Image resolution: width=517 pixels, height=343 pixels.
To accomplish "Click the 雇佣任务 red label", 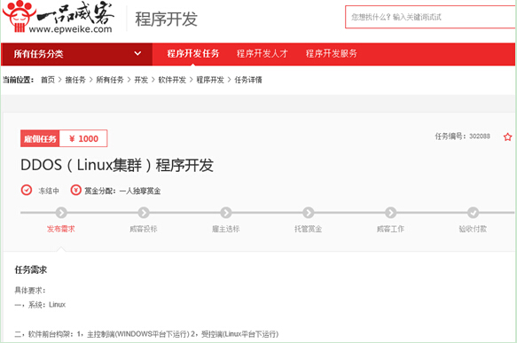I will coord(40,138).
